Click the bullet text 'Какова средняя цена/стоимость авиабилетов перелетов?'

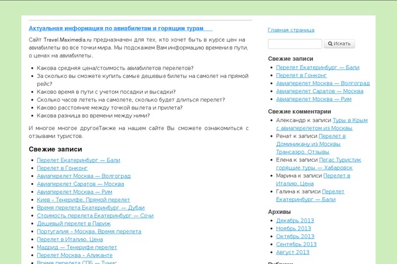115,68
